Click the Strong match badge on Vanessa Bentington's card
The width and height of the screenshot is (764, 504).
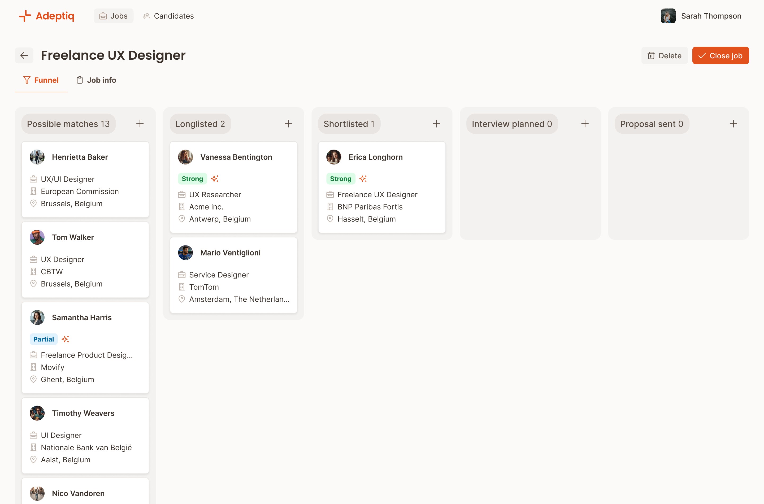click(x=192, y=179)
